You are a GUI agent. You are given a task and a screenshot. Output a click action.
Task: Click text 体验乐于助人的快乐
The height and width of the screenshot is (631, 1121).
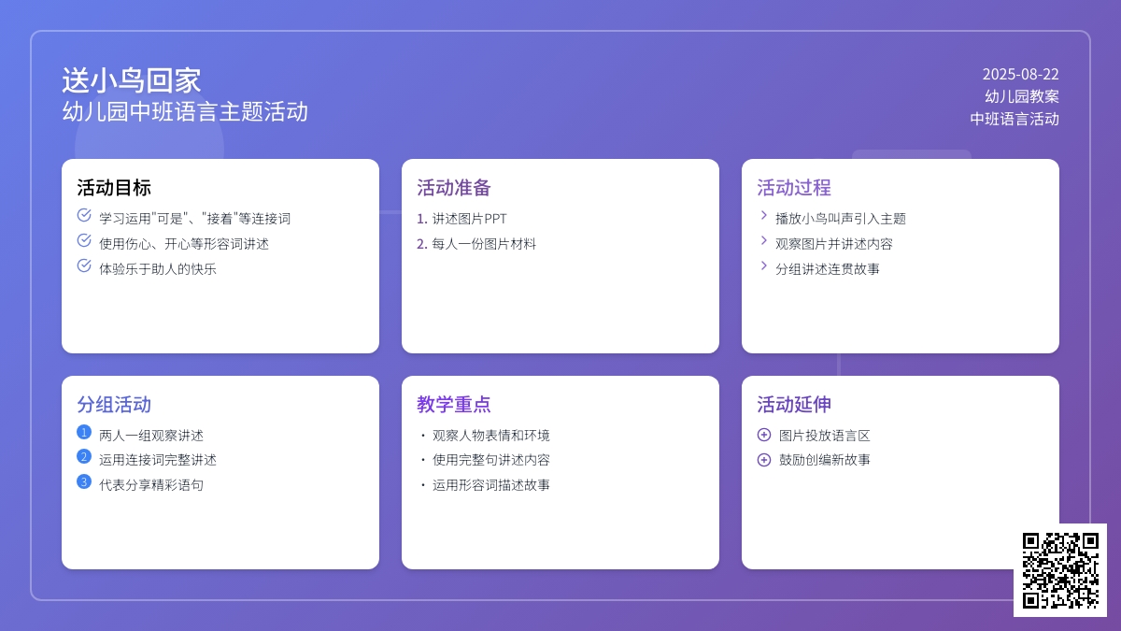[x=158, y=269]
